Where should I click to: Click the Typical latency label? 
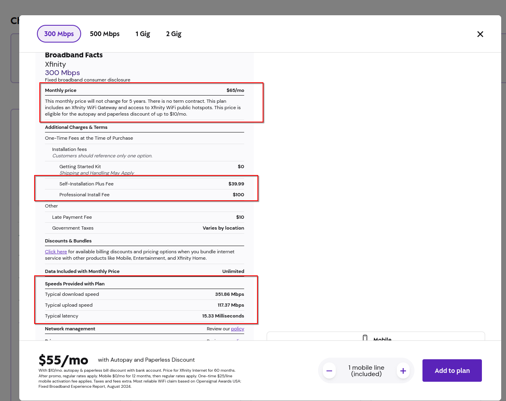[61, 316]
